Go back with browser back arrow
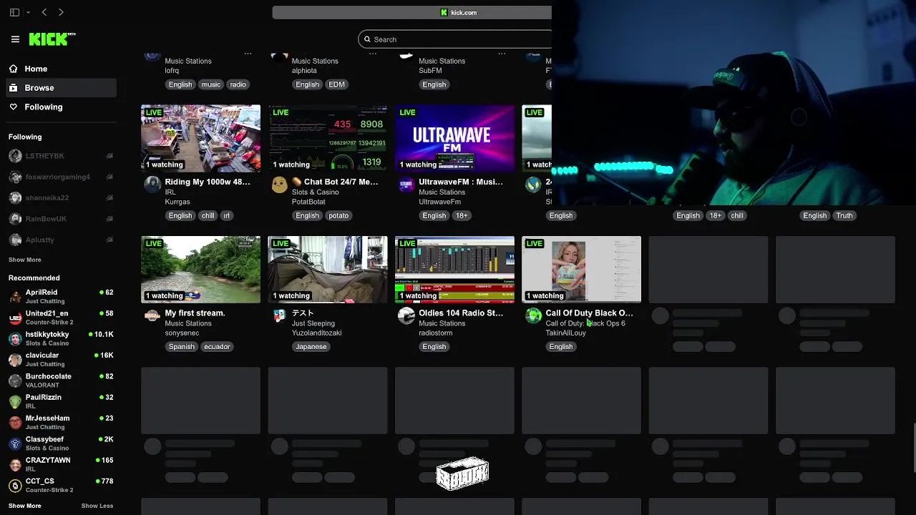This screenshot has height=515, width=916. [44, 12]
